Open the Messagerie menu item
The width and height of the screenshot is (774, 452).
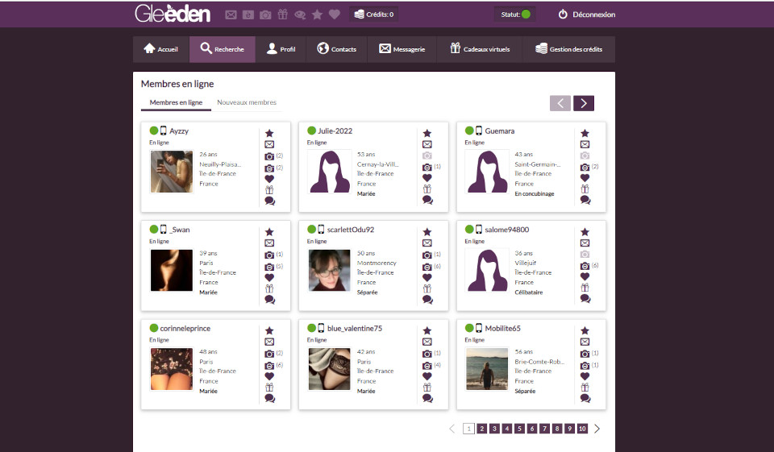coord(402,49)
